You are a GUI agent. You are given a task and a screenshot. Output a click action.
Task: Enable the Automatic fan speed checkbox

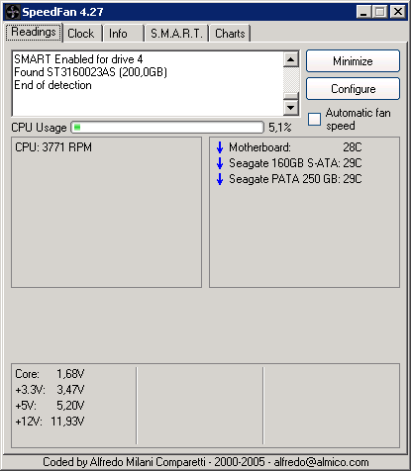pos(314,119)
